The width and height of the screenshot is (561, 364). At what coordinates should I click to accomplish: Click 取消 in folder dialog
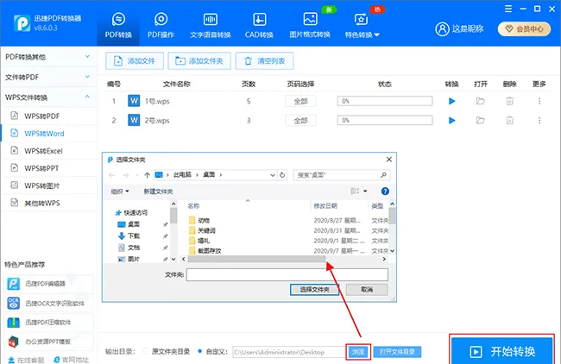367,289
